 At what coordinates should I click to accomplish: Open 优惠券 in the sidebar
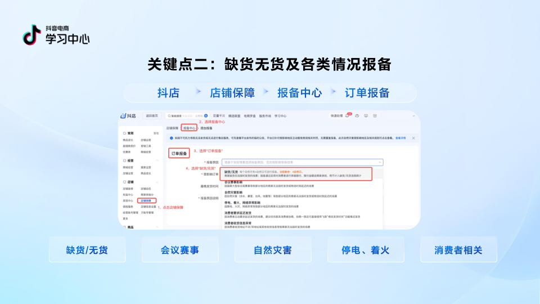point(127,152)
